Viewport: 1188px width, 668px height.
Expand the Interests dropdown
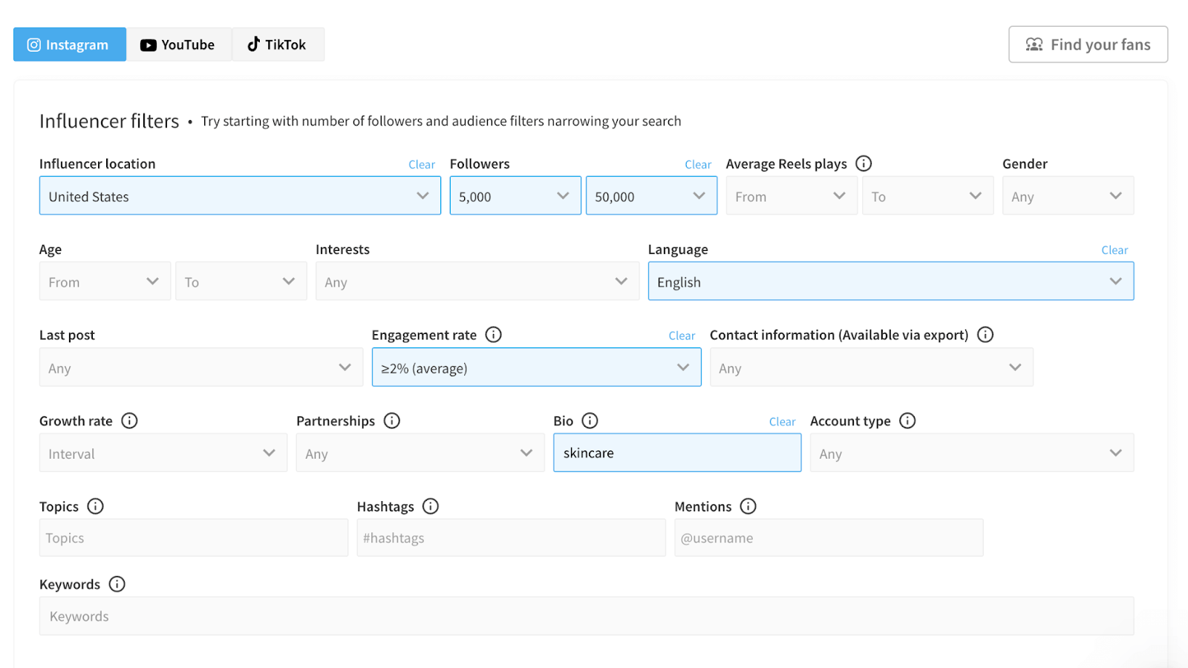pos(477,281)
